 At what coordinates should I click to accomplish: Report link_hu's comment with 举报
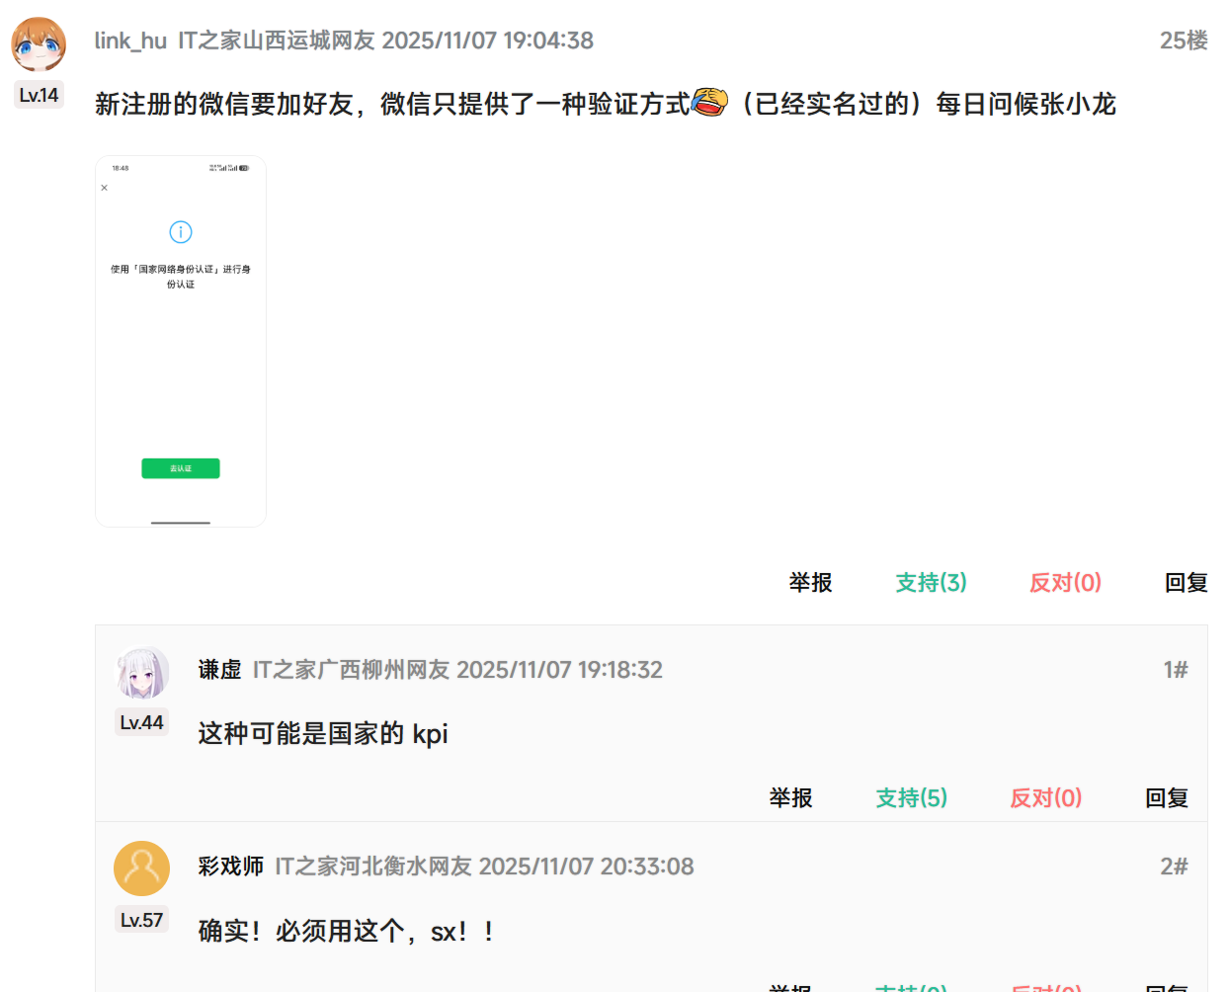(810, 583)
